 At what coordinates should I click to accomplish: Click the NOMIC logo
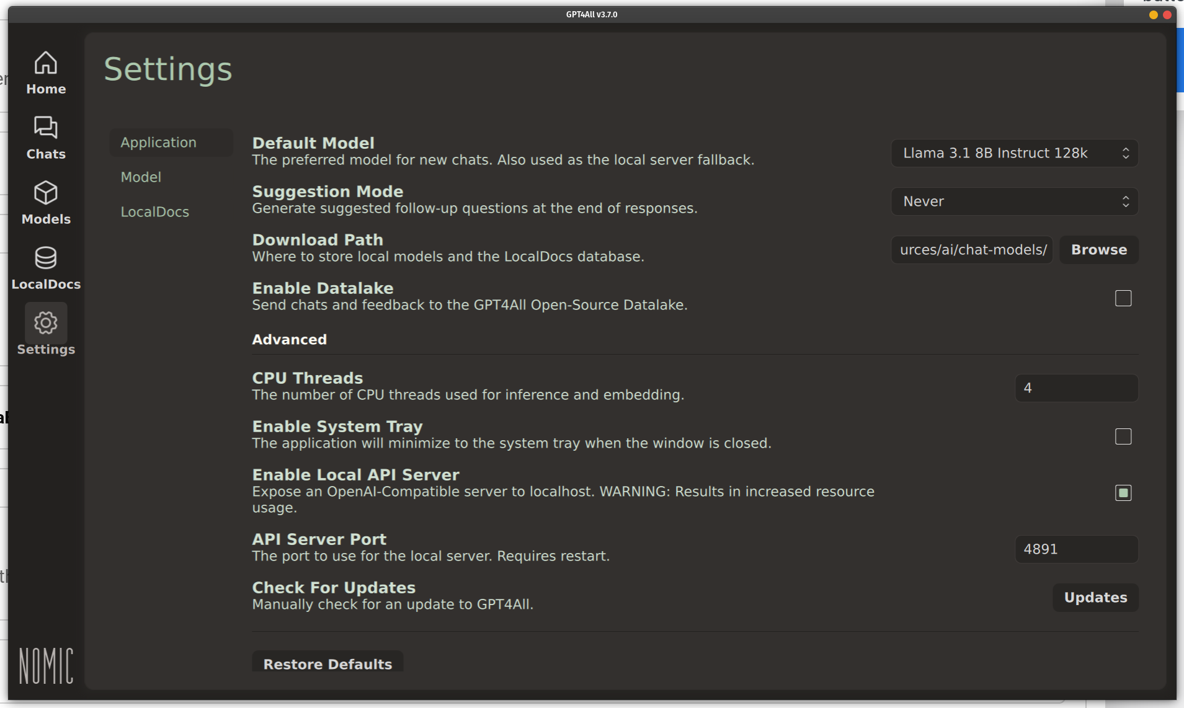coord(45,665)
